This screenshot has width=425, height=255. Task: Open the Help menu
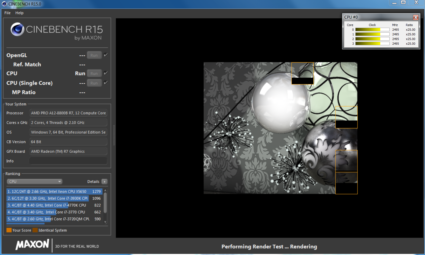click(19, 13)
